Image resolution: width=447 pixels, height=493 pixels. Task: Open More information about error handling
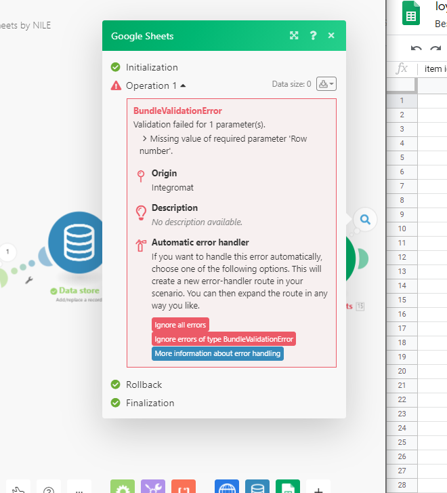217,353
